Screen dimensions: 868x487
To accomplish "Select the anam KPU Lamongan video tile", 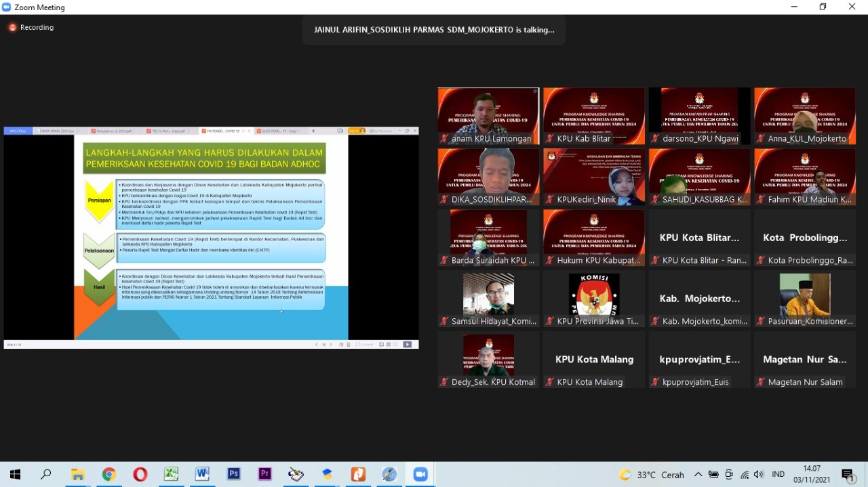I will pos(488,116).
